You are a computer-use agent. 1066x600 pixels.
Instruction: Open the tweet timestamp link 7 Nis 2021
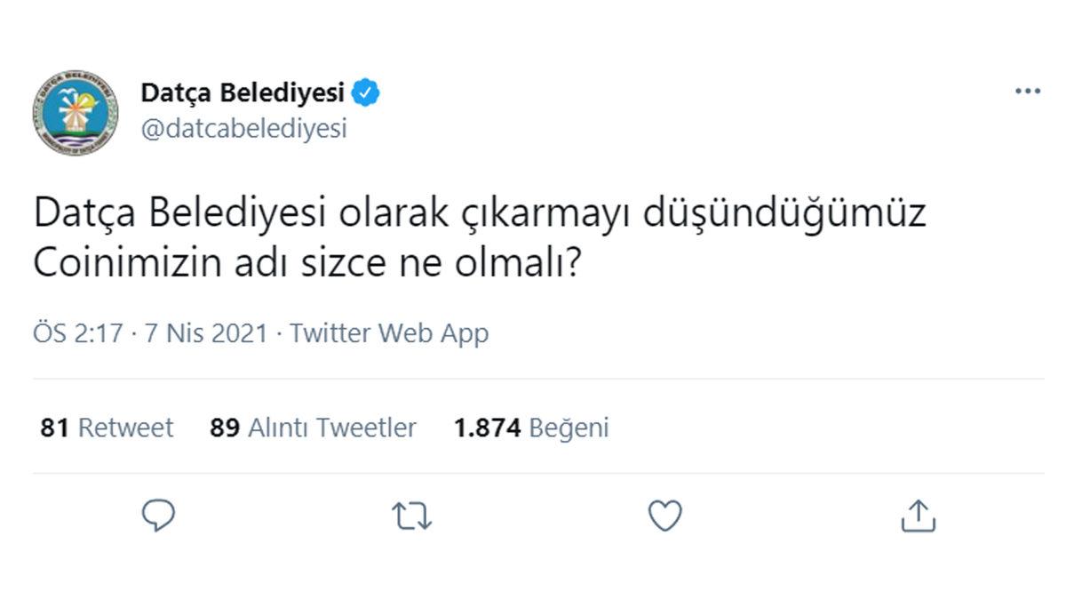211,333
